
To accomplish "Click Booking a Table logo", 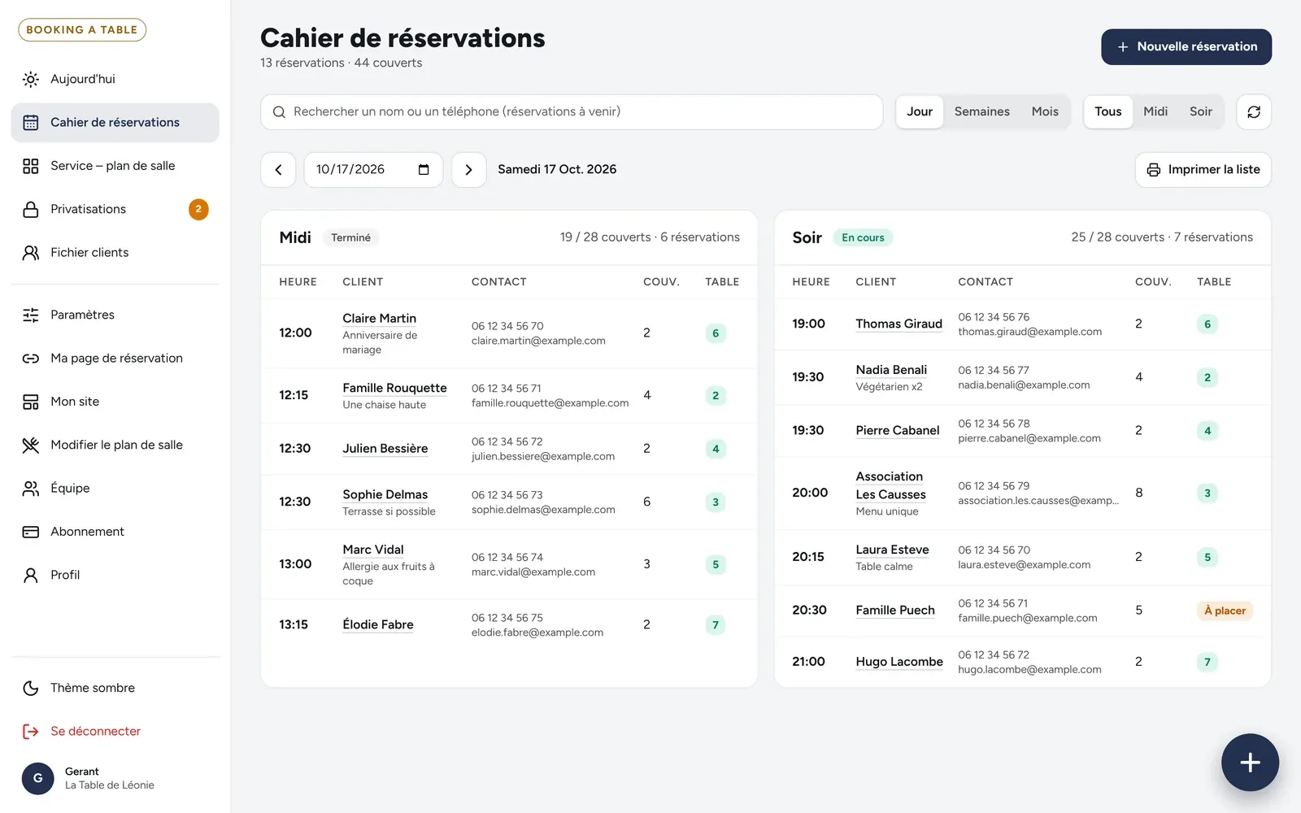I will tap(82, 30).
